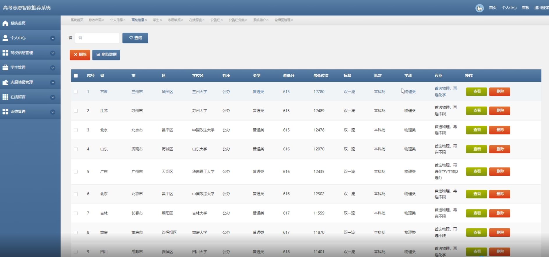549x257 pixels.
Task: Close the 修改密码 tab
Action: coord(103,20)
